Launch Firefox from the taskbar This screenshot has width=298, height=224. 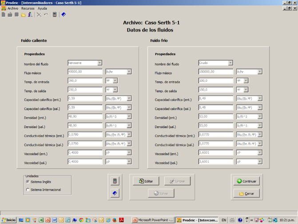pos(115,220)
